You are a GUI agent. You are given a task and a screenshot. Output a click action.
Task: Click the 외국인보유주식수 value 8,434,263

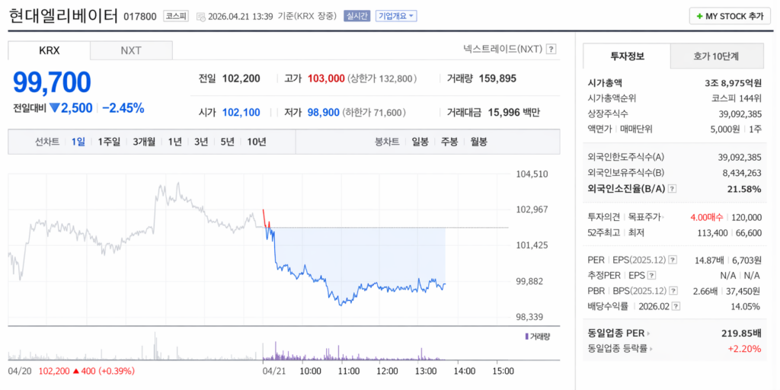click(x=740, y=173)
